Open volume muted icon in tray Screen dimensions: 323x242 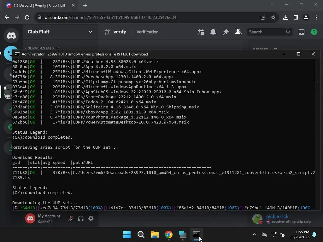click(x=282, y=234)
